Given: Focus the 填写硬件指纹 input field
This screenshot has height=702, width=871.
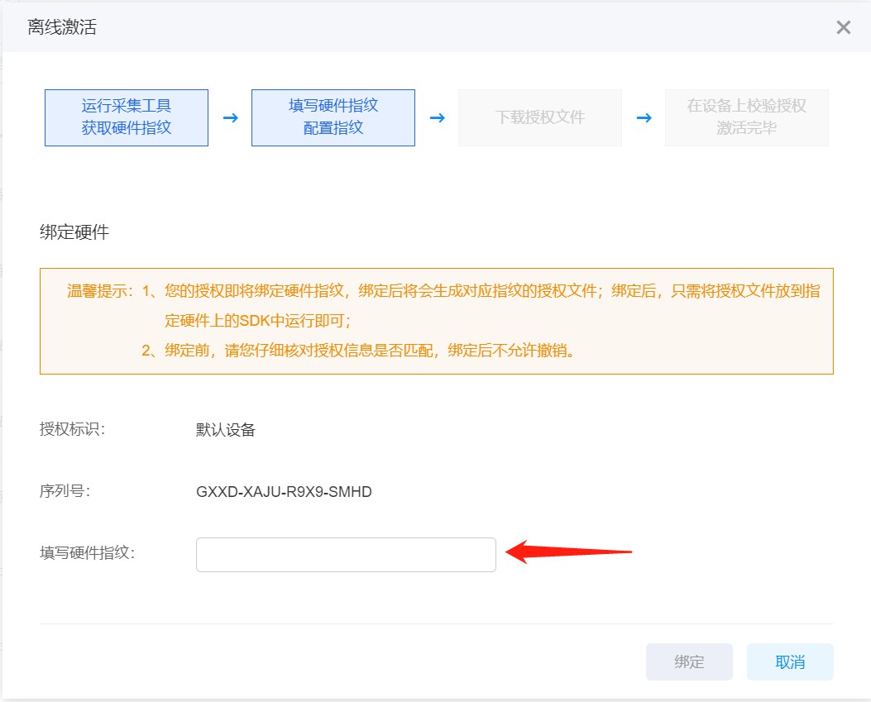Looking at the screenshot, I should pyautogui.click(x=346, y=554).
